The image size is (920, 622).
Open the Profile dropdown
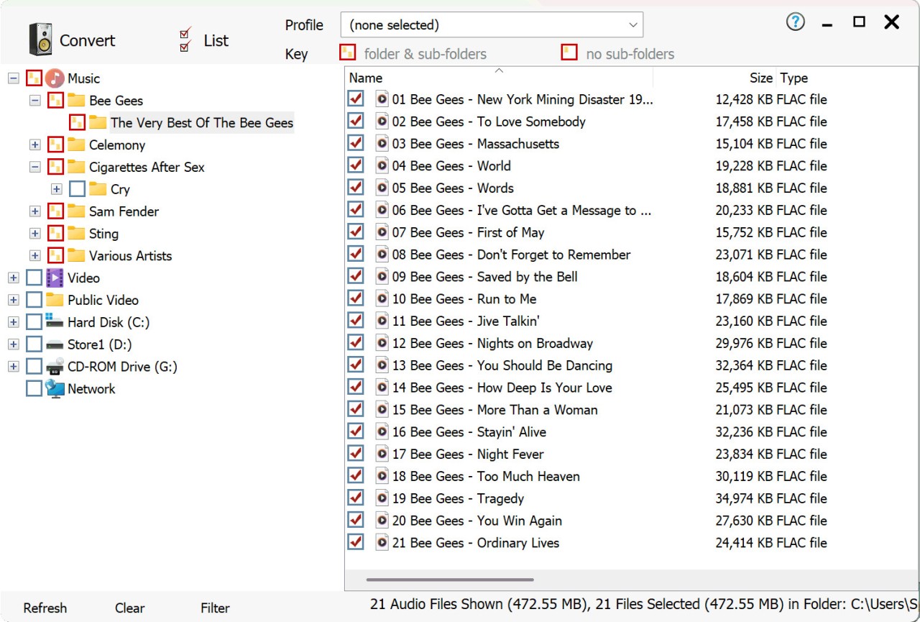pos(492,25)
